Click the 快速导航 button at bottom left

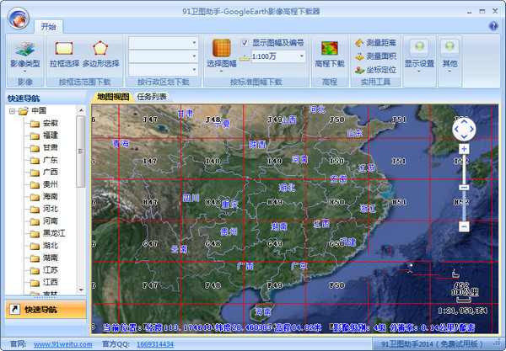[x=43, y=310]
